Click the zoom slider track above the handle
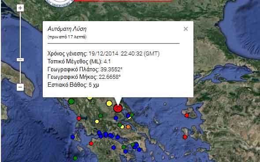This screenshot has width=260, height=162. pyautogui.click(x=20, y=35)
